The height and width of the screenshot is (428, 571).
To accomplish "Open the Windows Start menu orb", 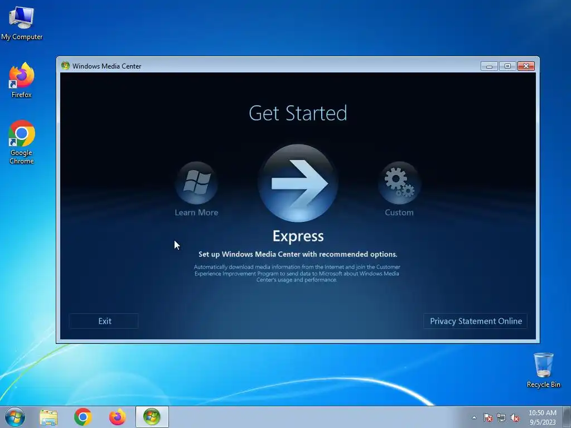I will pyautogui.click(x=15, y=417).
